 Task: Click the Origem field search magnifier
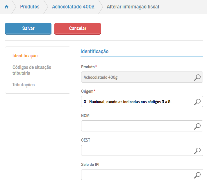[x=197, y=102]
